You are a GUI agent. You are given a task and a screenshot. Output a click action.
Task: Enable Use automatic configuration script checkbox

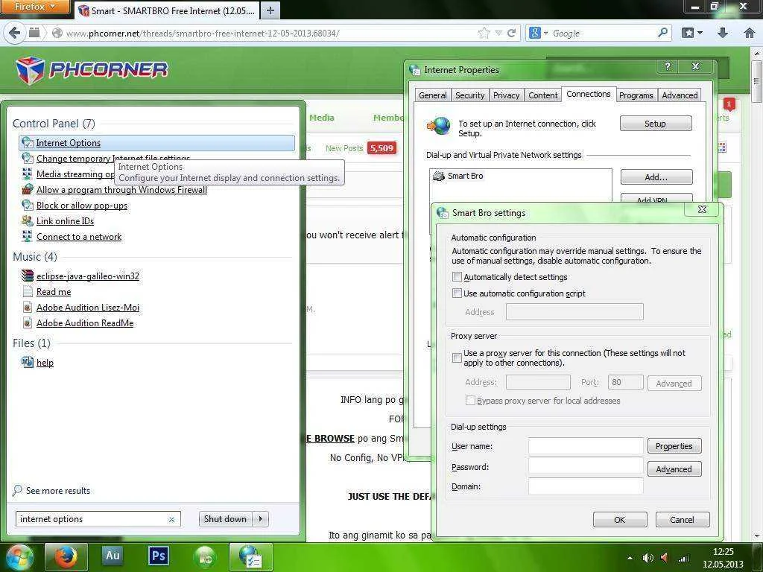[457, 293]
